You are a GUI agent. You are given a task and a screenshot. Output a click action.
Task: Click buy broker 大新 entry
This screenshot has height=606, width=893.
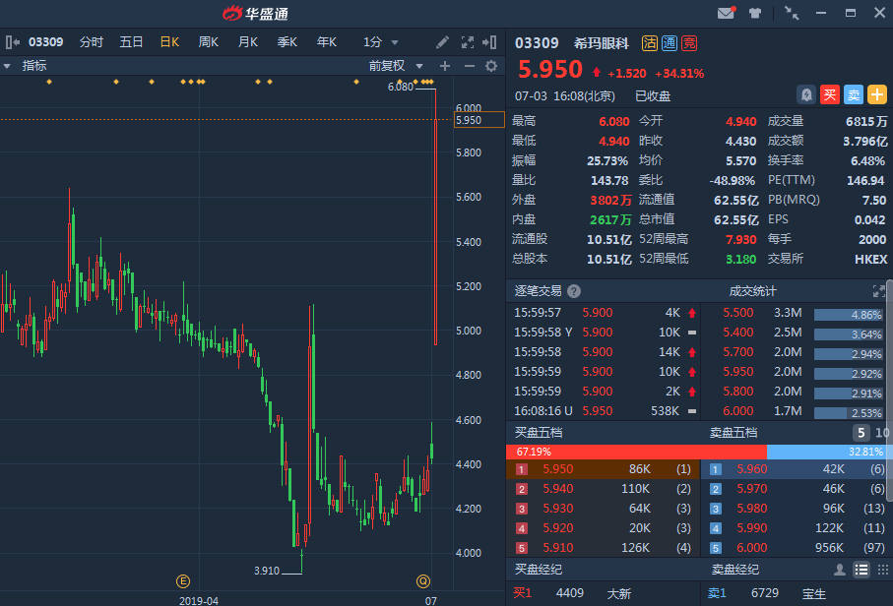click(618, 594)
